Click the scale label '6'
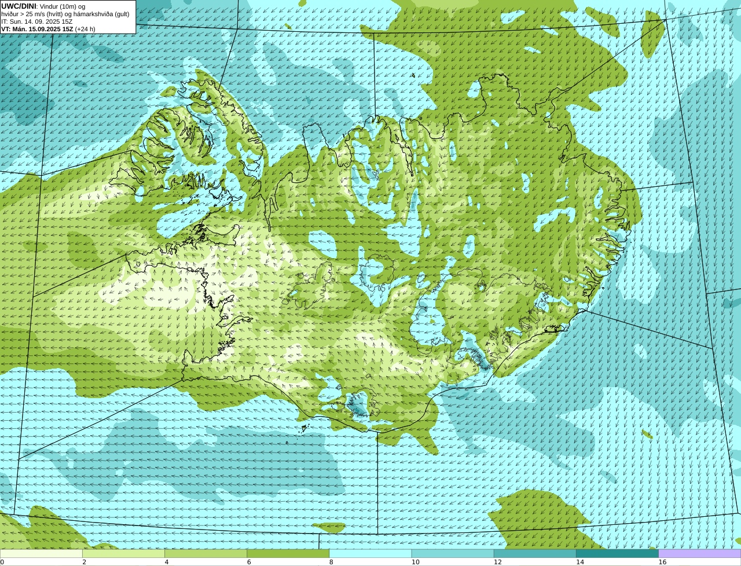This screenshot has width=741, height=566. (x=249, y=562)
